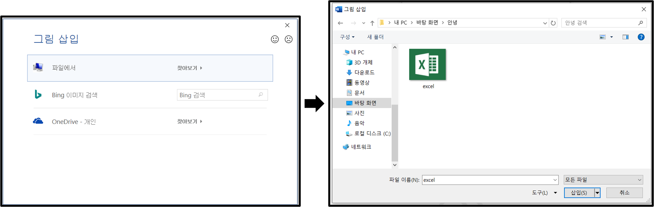Image resolution: width=654 pixels, height=207 pixels.
Task: Click navigation pane scroll up arrow
Action: [395, 47]
